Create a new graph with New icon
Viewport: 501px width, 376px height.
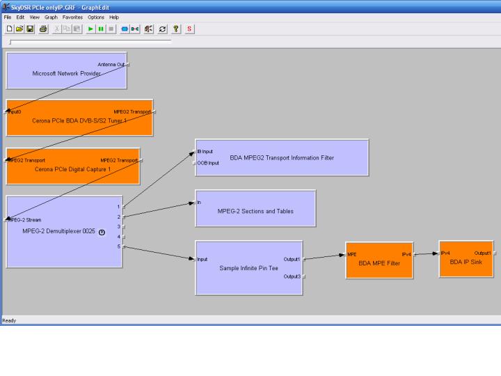pyautogui.click(x=9, y=29)
